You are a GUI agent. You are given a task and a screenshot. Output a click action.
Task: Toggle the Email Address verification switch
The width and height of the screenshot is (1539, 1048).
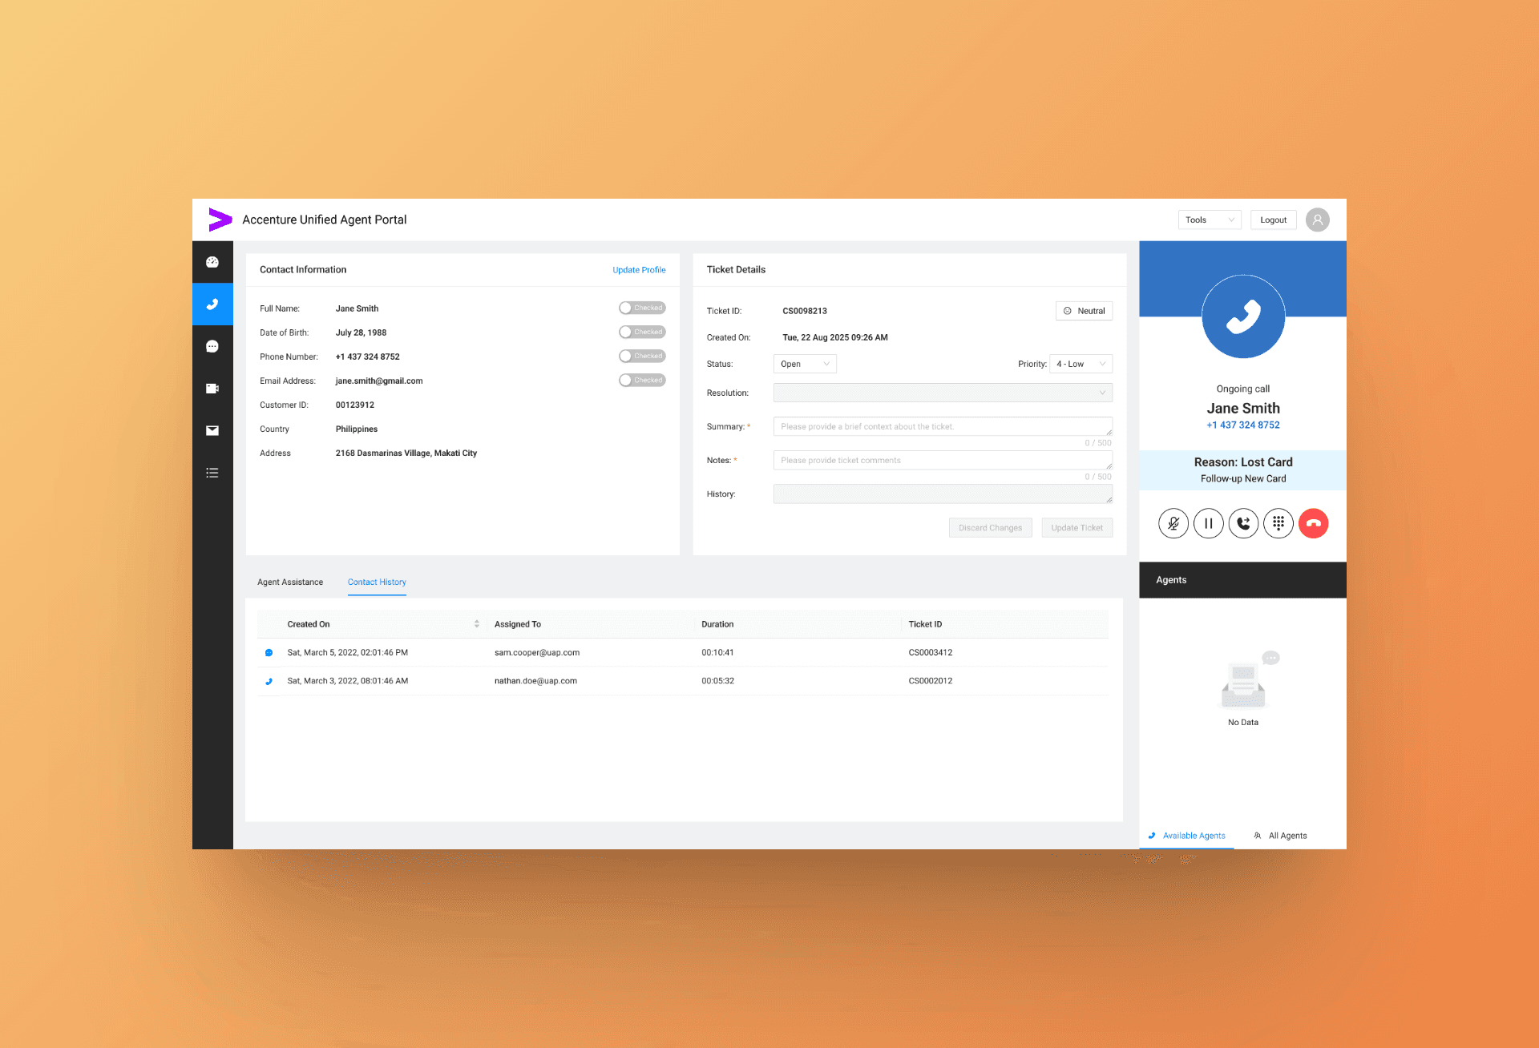pos(642,380)
